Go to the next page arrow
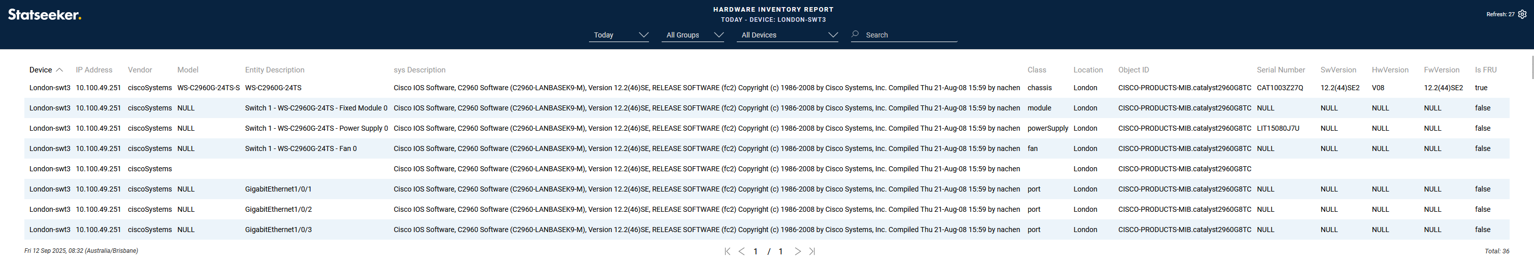1534x265 pixels. (x=797, y=251)
